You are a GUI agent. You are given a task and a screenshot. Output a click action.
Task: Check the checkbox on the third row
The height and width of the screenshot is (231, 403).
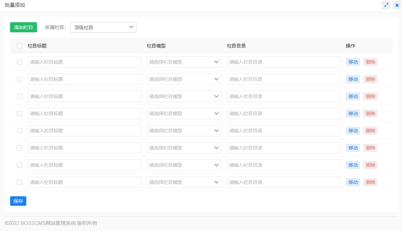click(x=19, y=96)
